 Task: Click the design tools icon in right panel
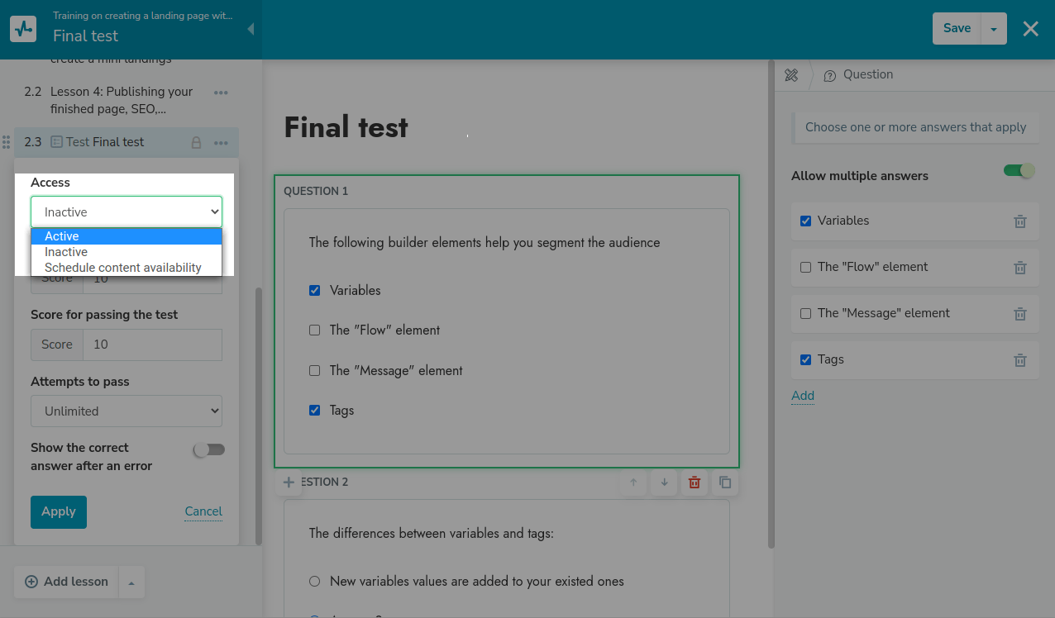791,75
